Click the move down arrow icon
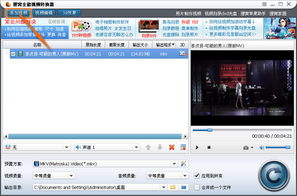 pos(160,147)
